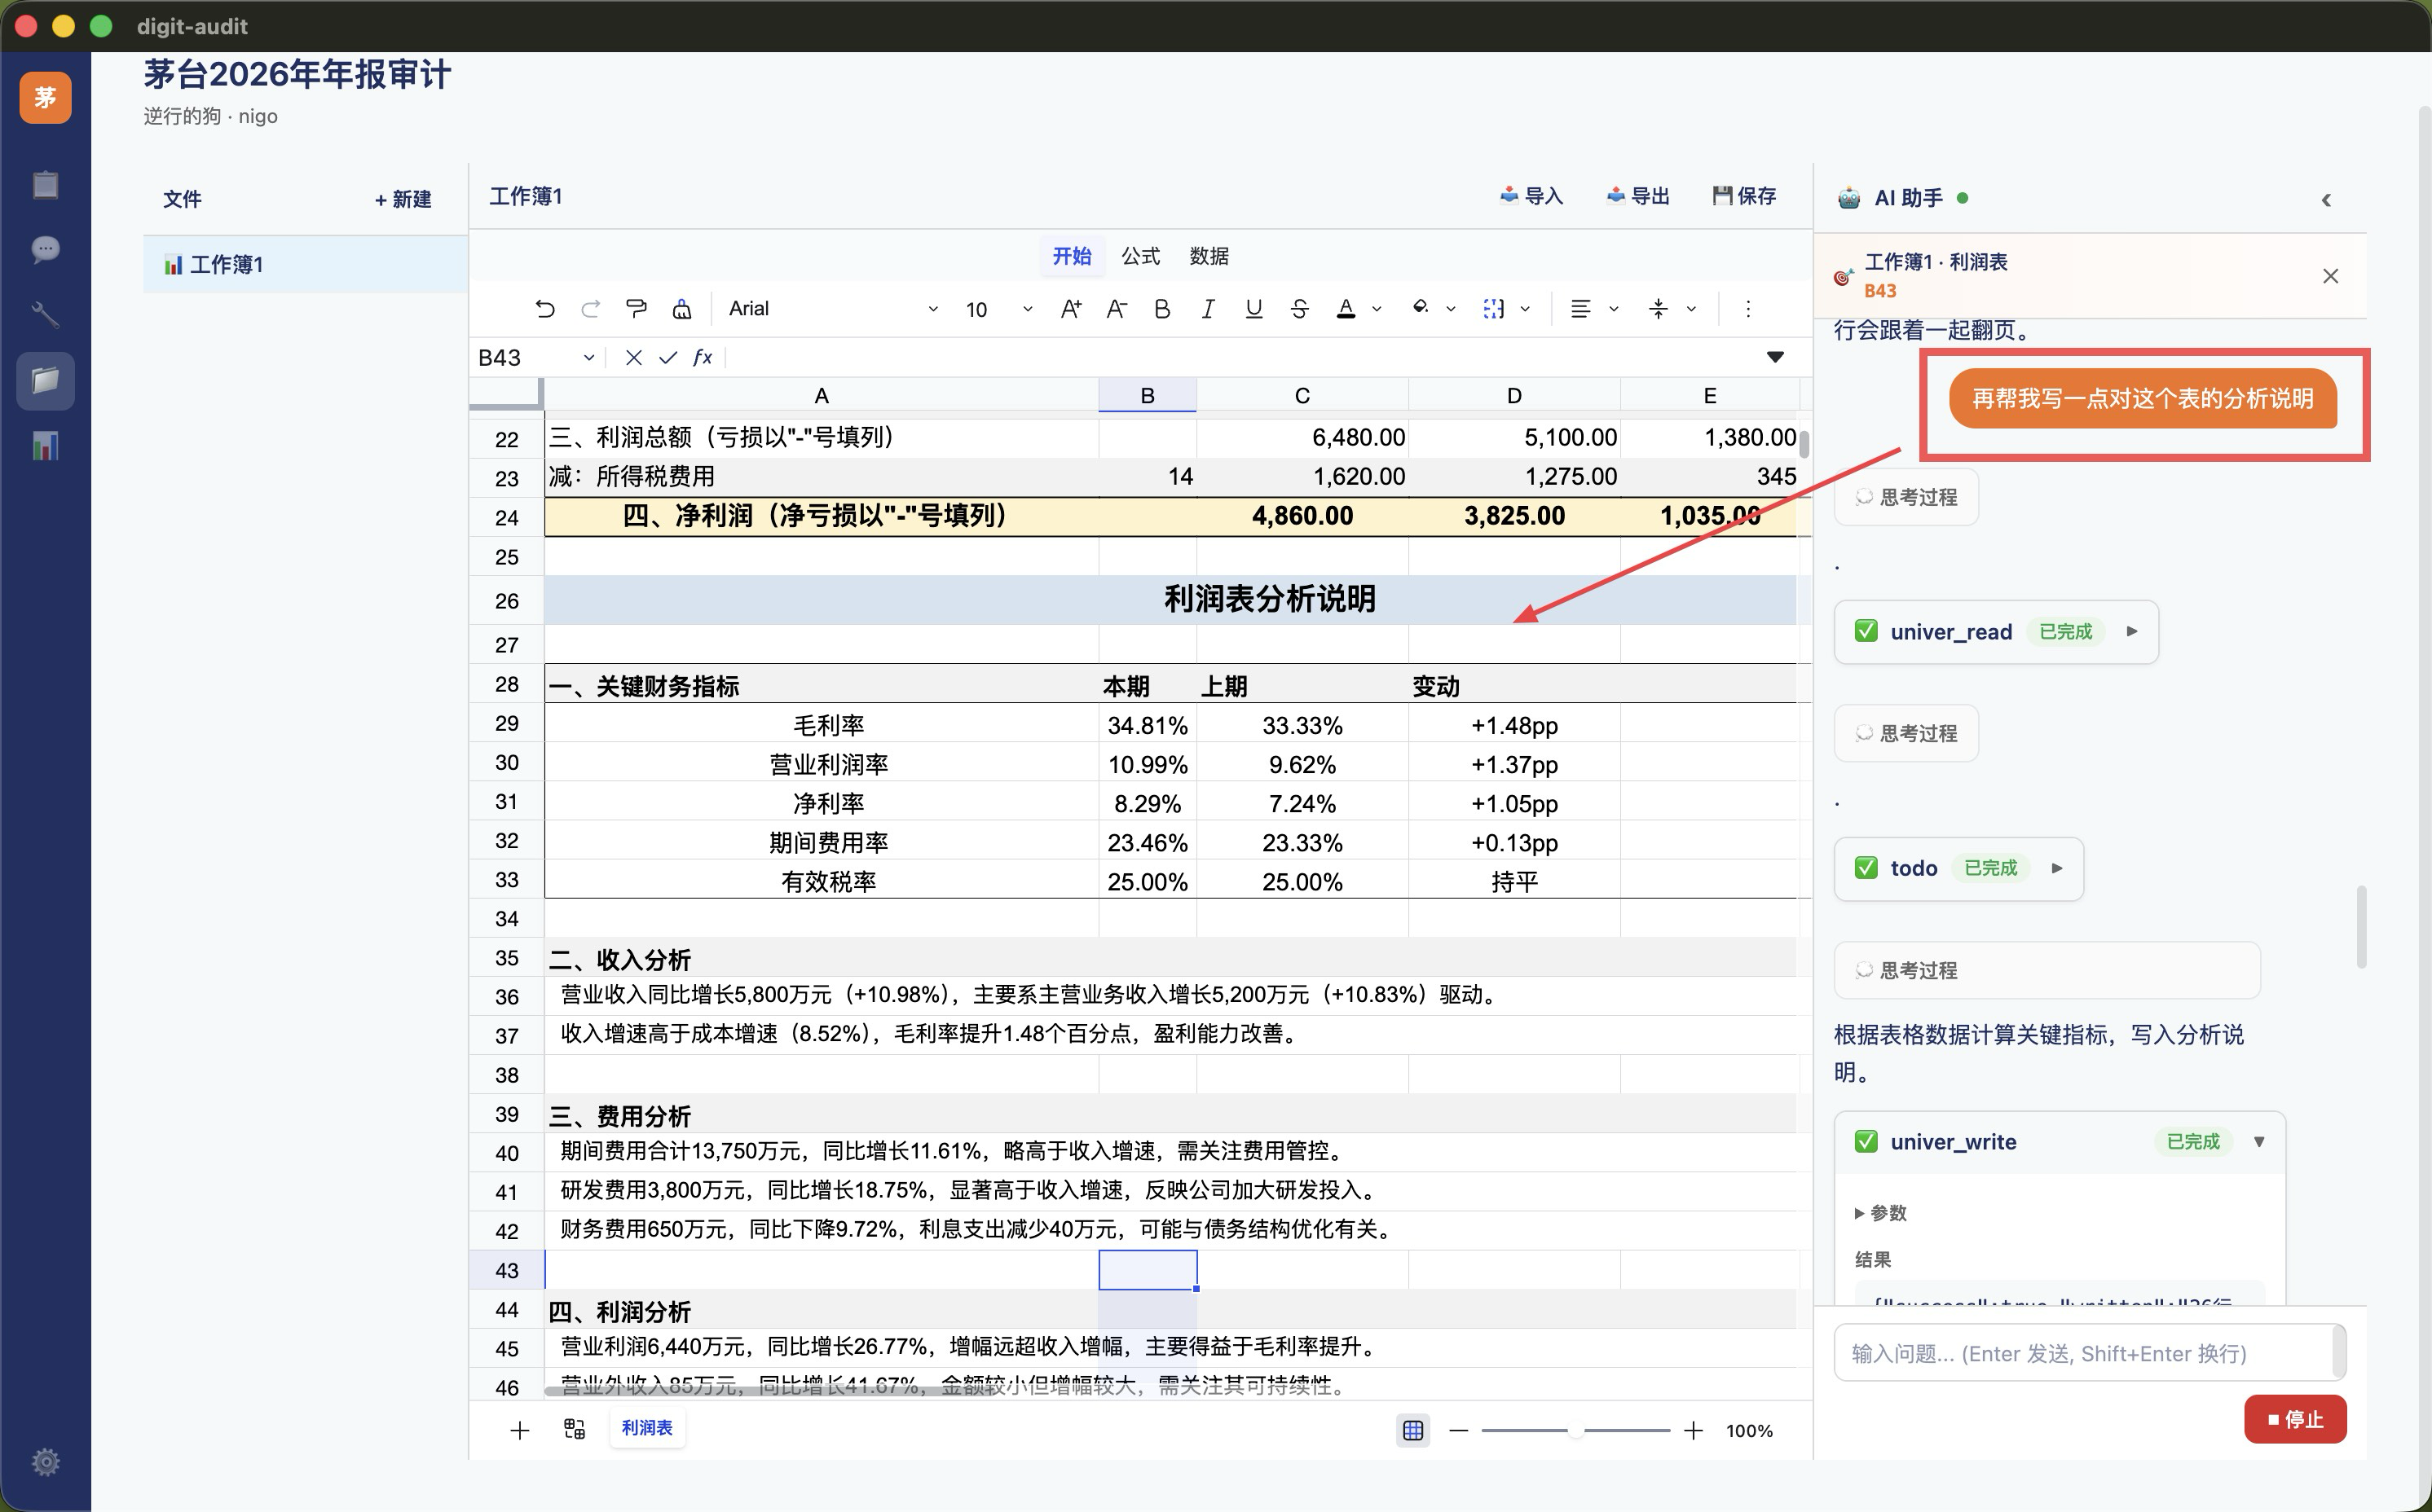The width and height of the screenshot is (2432, 1512).
Task: Open the bar chart icon in sidebar
Action: click(45, 446)
